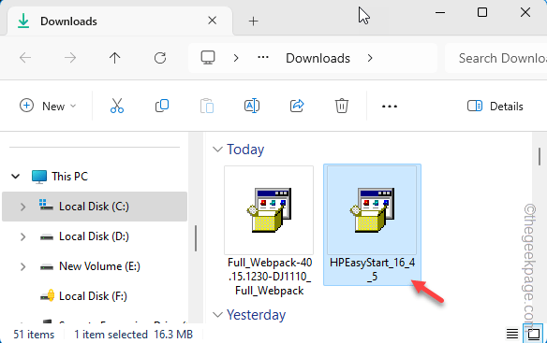Screen dimensions: 547x343
Task: Click the Full_Webpack-40.15.1230 file name
Action: [x=269, y=277]
